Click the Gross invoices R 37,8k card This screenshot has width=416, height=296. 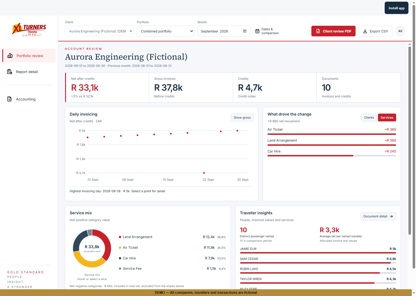[x=191, y=88]
